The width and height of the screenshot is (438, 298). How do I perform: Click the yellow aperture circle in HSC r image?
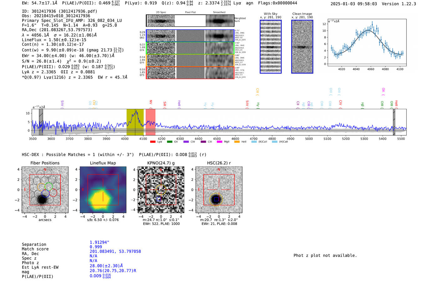point(216,199)
